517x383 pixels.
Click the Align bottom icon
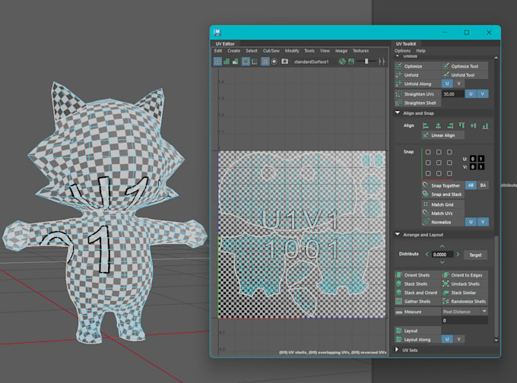pyautogui.click(x=485, y=125)
